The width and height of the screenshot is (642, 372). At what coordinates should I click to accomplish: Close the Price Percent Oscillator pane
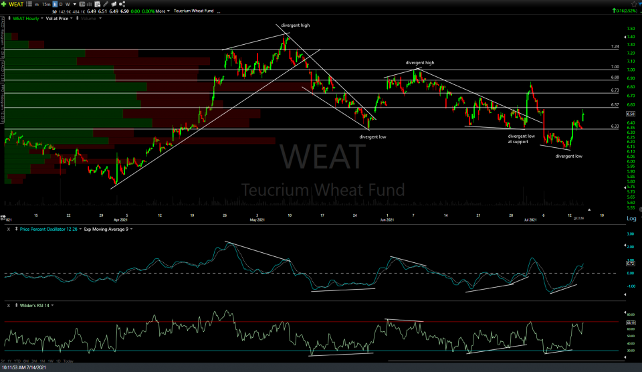pyautogui.click(x=9, y=229)
